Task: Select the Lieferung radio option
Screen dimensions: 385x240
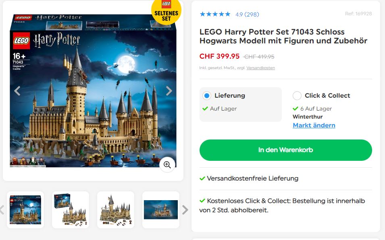Action: click(x=207, y=96)
